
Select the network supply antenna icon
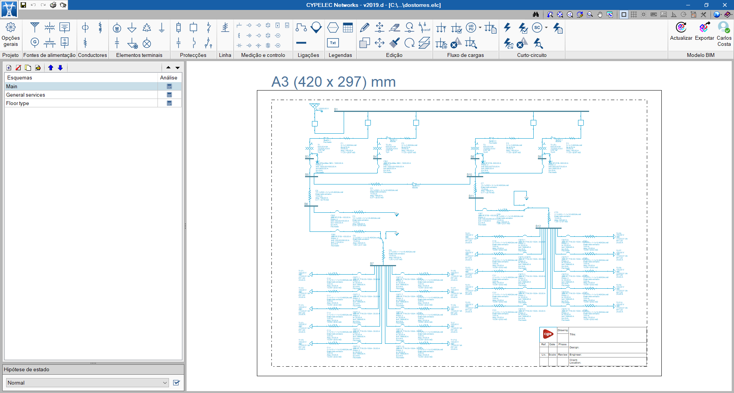click(x=35, y=27)
